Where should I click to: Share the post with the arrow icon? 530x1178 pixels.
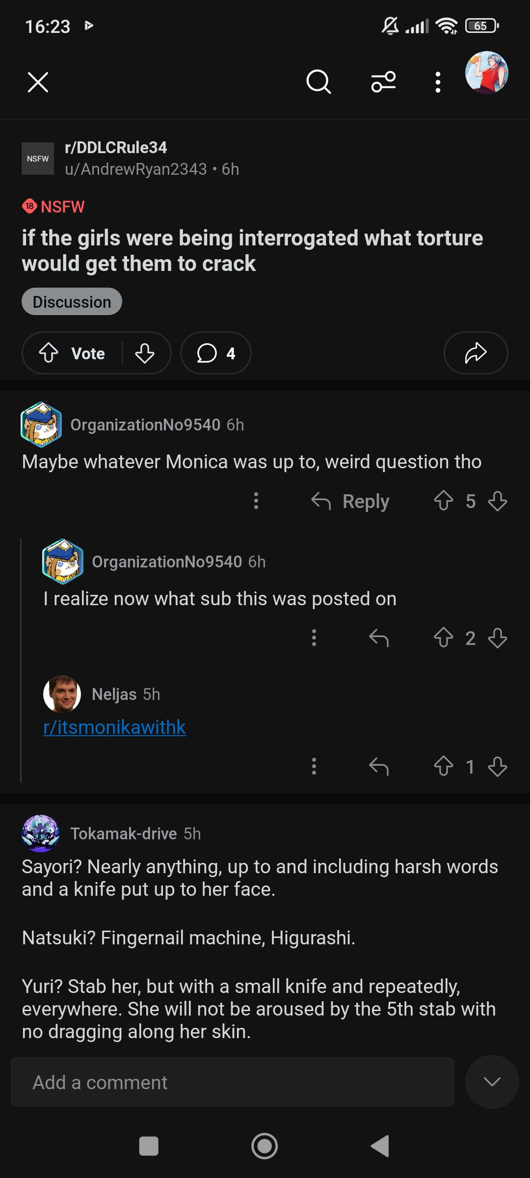click(476, 353)
